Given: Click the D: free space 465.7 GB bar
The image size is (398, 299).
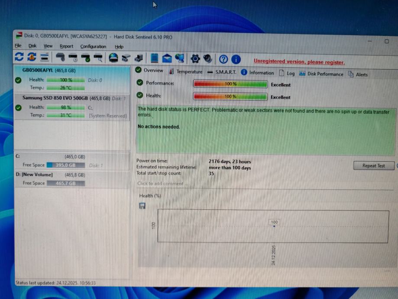Looking at the screenshot, I should (66, 183).
